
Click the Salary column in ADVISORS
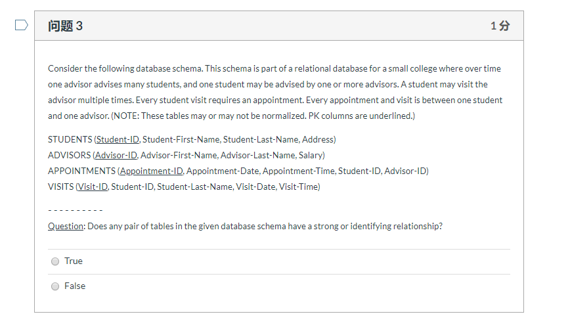311,155
